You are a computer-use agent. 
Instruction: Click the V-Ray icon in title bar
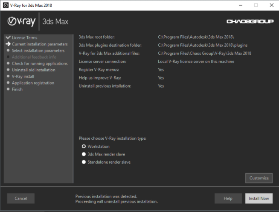click(6, 5)
